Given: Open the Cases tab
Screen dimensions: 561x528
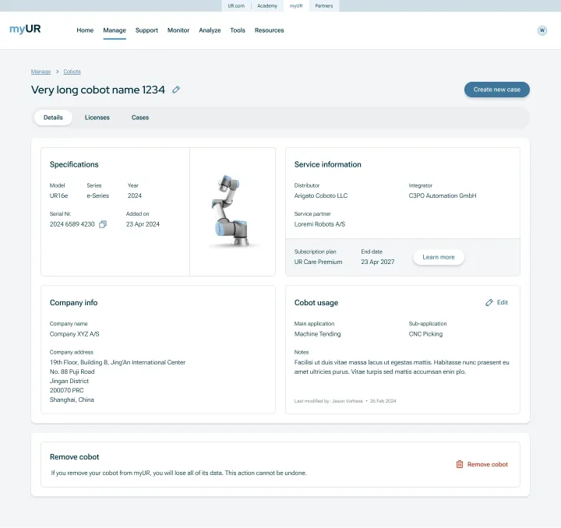Looking at the screenshot, I should (140, 118).
